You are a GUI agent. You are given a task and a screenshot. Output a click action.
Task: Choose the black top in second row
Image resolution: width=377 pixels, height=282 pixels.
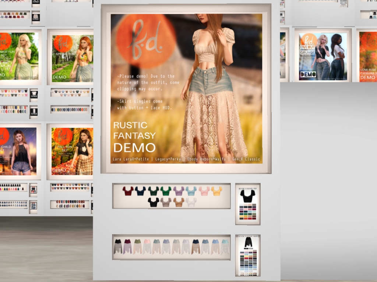[x=154, y=202]
